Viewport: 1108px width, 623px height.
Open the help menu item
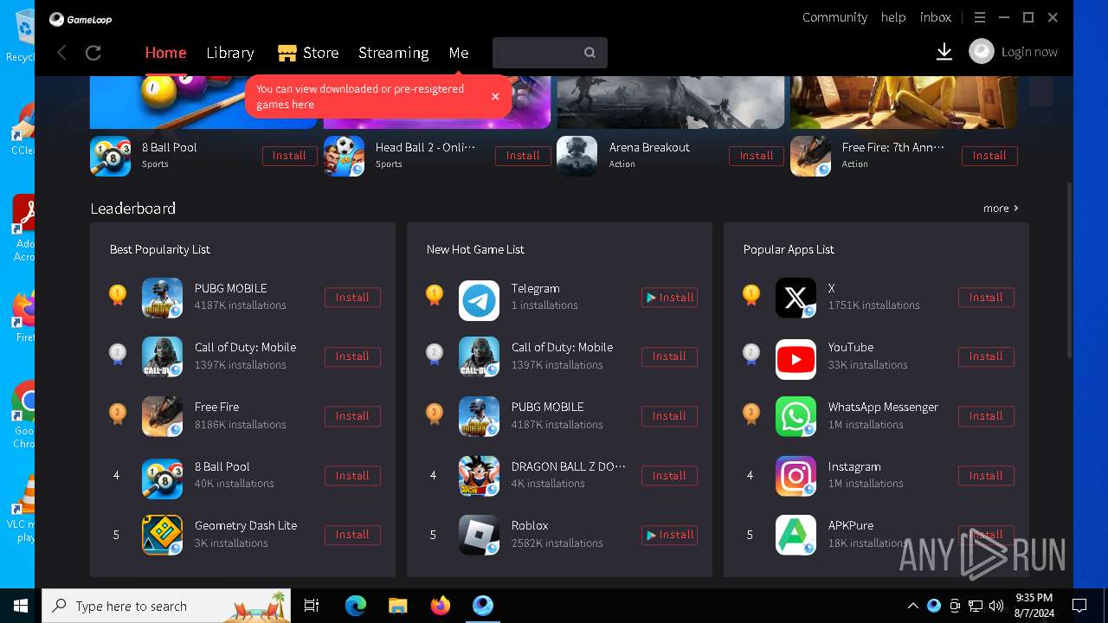click(x=893, y=17)
